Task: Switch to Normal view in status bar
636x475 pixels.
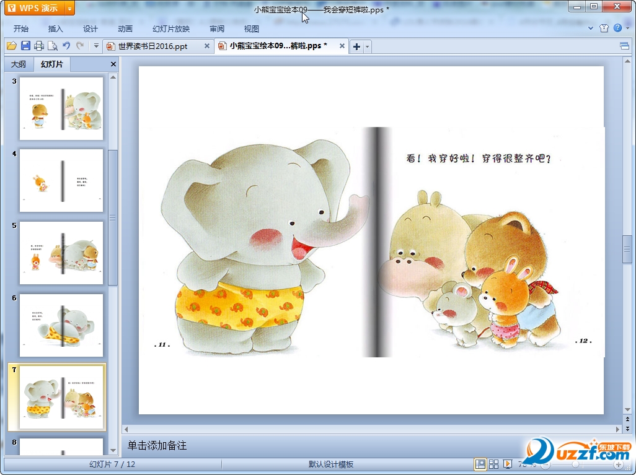Action: click(x=480, y=464)
